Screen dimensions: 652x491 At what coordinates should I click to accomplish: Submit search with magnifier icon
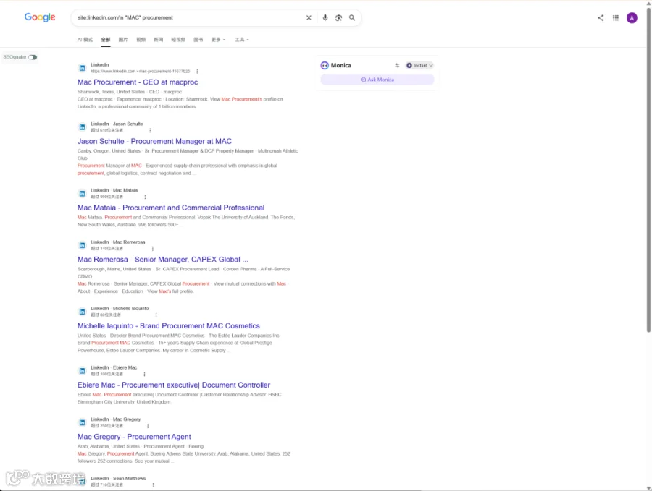pyautogui.click(x=352, y=18)
